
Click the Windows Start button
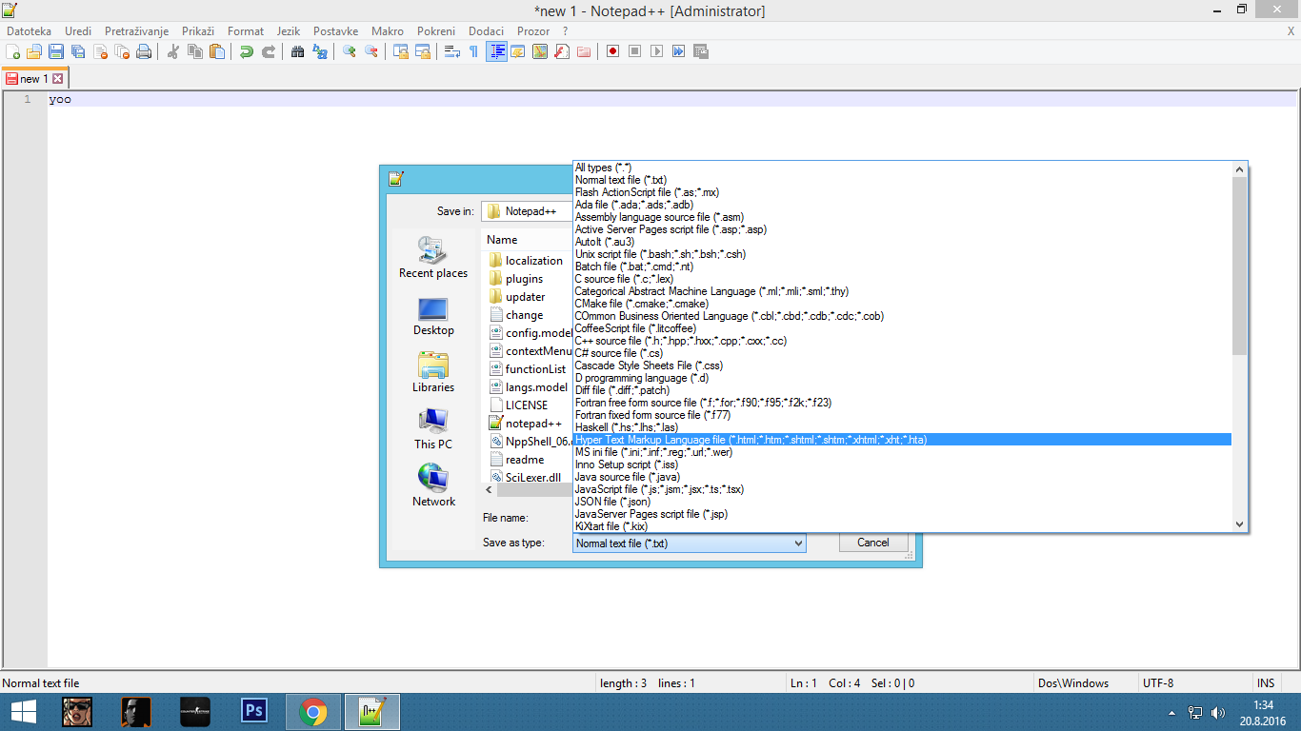point(24,712)
